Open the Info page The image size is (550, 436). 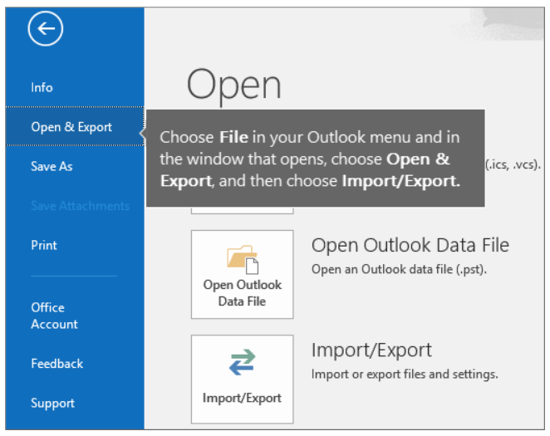pos(42,87)
